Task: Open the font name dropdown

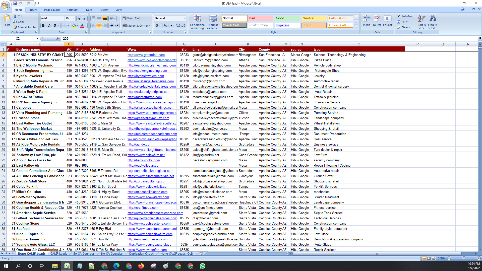Action: point(63,18)
